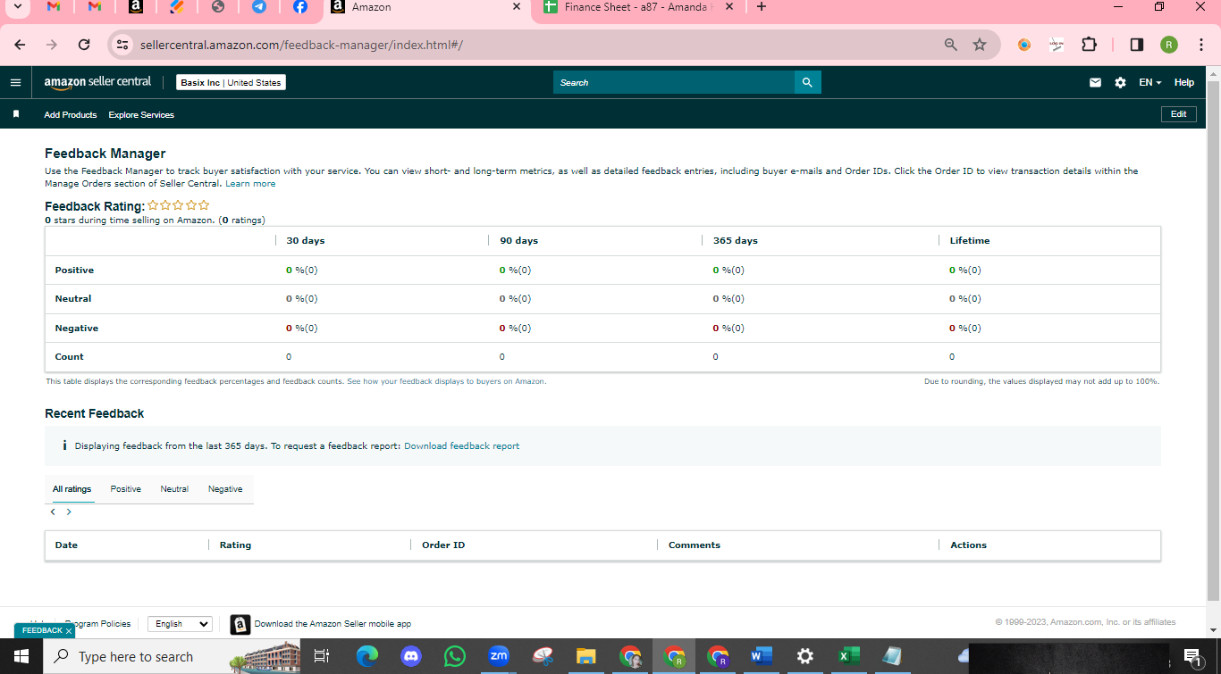Image resolution: width=1221 pixels, height=674 pixels.
Task: Switch to the pinned Telegram tab
Action: pyautogui.click(x=258, y=7)
